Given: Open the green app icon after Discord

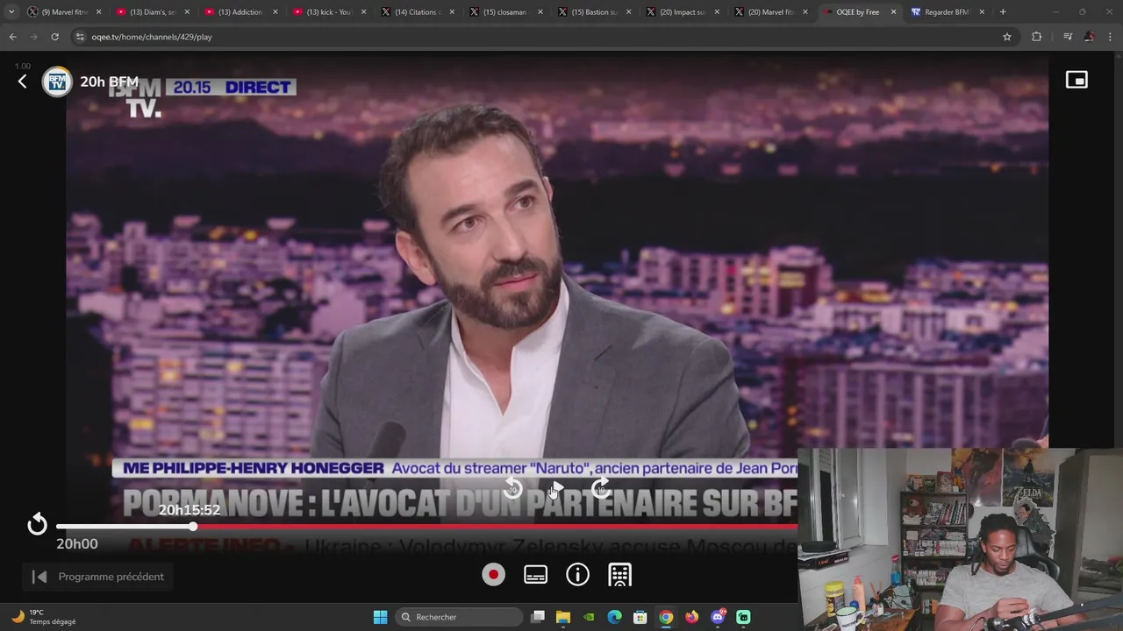Looking at the screenshot, I should tap(743, 617).
